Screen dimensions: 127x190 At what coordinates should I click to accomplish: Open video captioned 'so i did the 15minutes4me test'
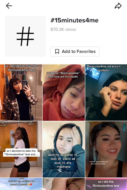tap(106, 184)
